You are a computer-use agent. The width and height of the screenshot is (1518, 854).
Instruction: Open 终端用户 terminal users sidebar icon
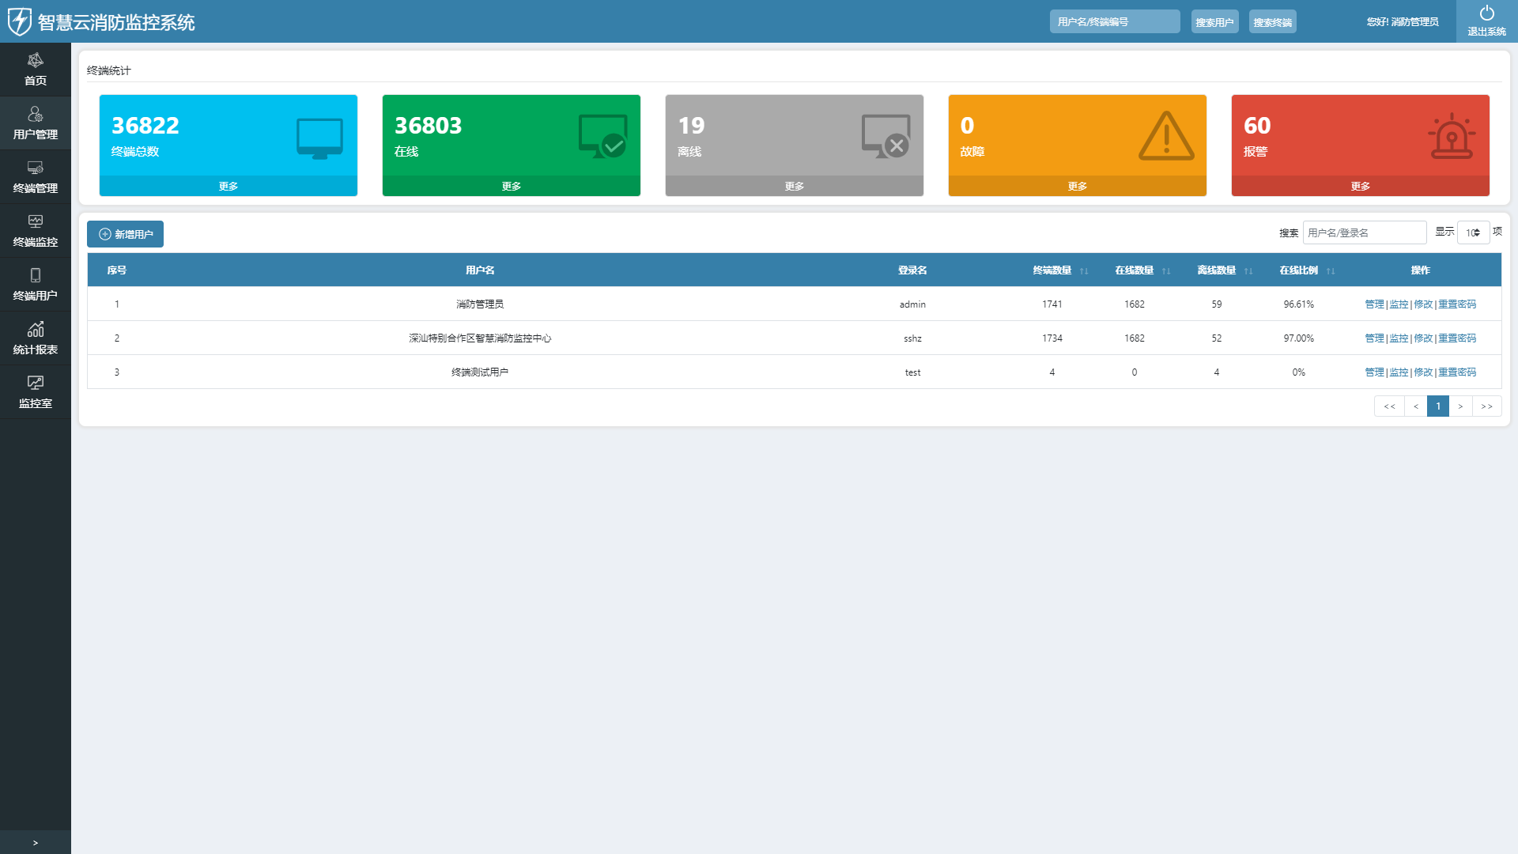[35, 276]
